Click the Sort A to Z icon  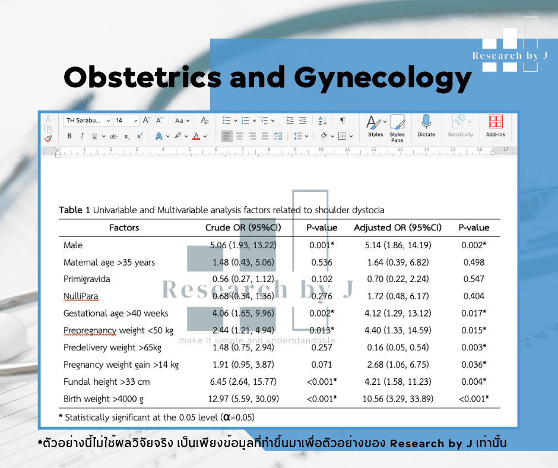(322, 121)
